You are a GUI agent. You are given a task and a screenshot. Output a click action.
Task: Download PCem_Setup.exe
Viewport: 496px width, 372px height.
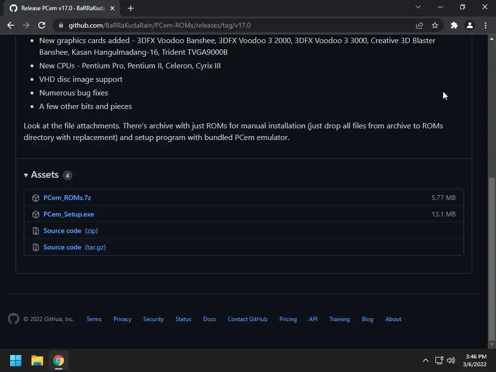[69, 214]
